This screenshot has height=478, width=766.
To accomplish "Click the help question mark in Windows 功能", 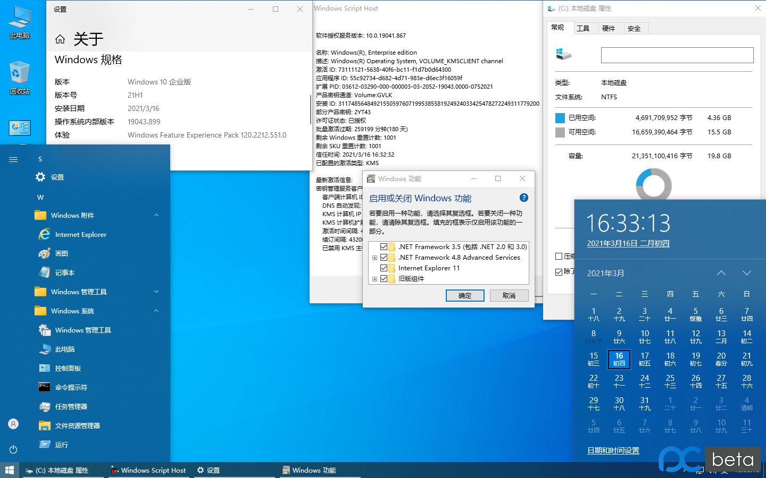I will (524, 198).
